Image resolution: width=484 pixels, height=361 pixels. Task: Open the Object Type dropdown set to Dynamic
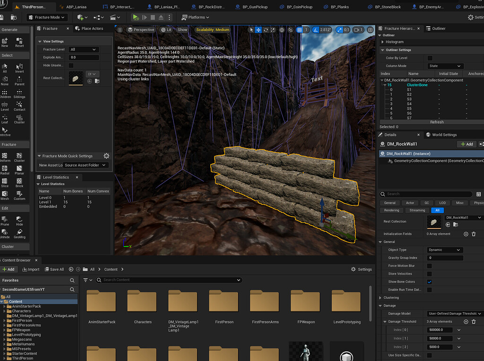(x=444, y=249)
